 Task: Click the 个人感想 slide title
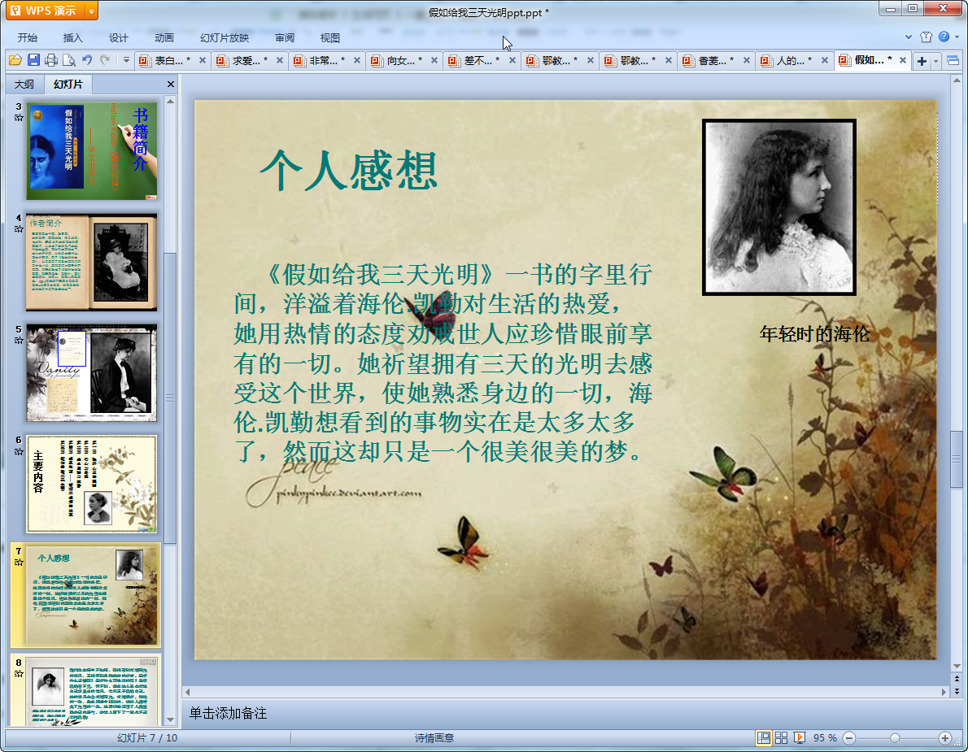pos(350,171)
